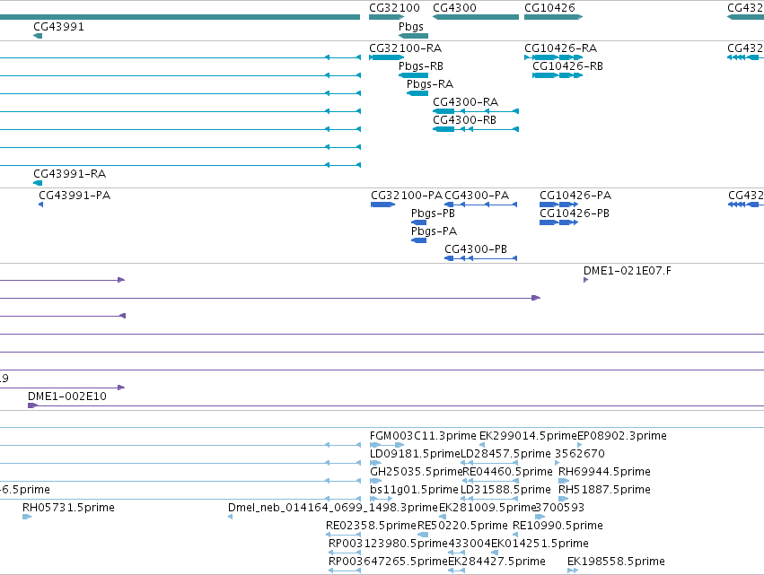Select the CG4300 gene bar
This screenshot has height=575, width=764.
(476, 17)
